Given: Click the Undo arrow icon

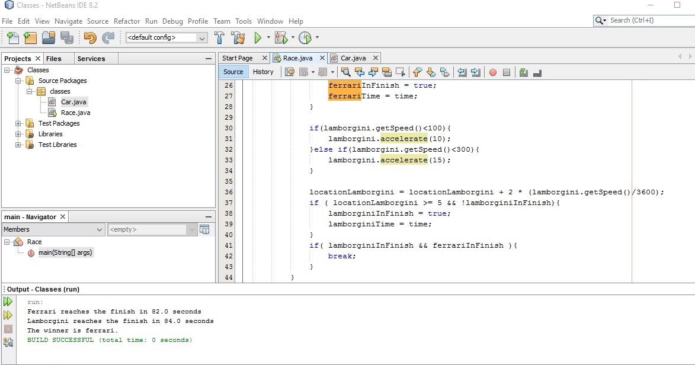Looking at the screenshot, I should coord(90,38).
